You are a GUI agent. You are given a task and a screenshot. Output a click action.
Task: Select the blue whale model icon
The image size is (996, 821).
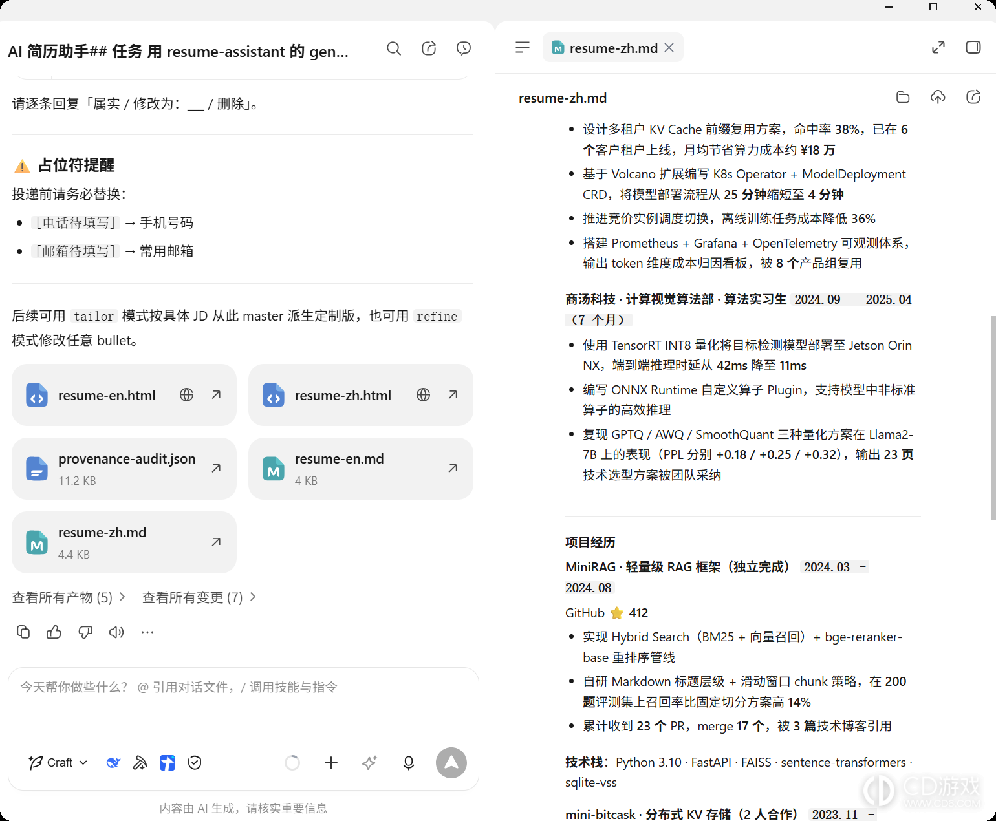(113, 763)
